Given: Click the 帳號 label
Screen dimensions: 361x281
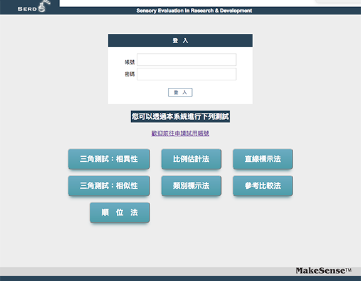Looking at the screenshot, I should coord(129,62).
